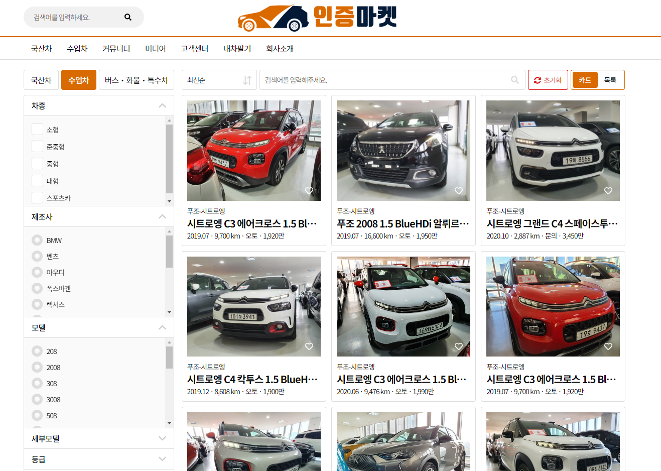Switch to orange 수입차 filter tab
661x471 pixels.
point(78,80)
